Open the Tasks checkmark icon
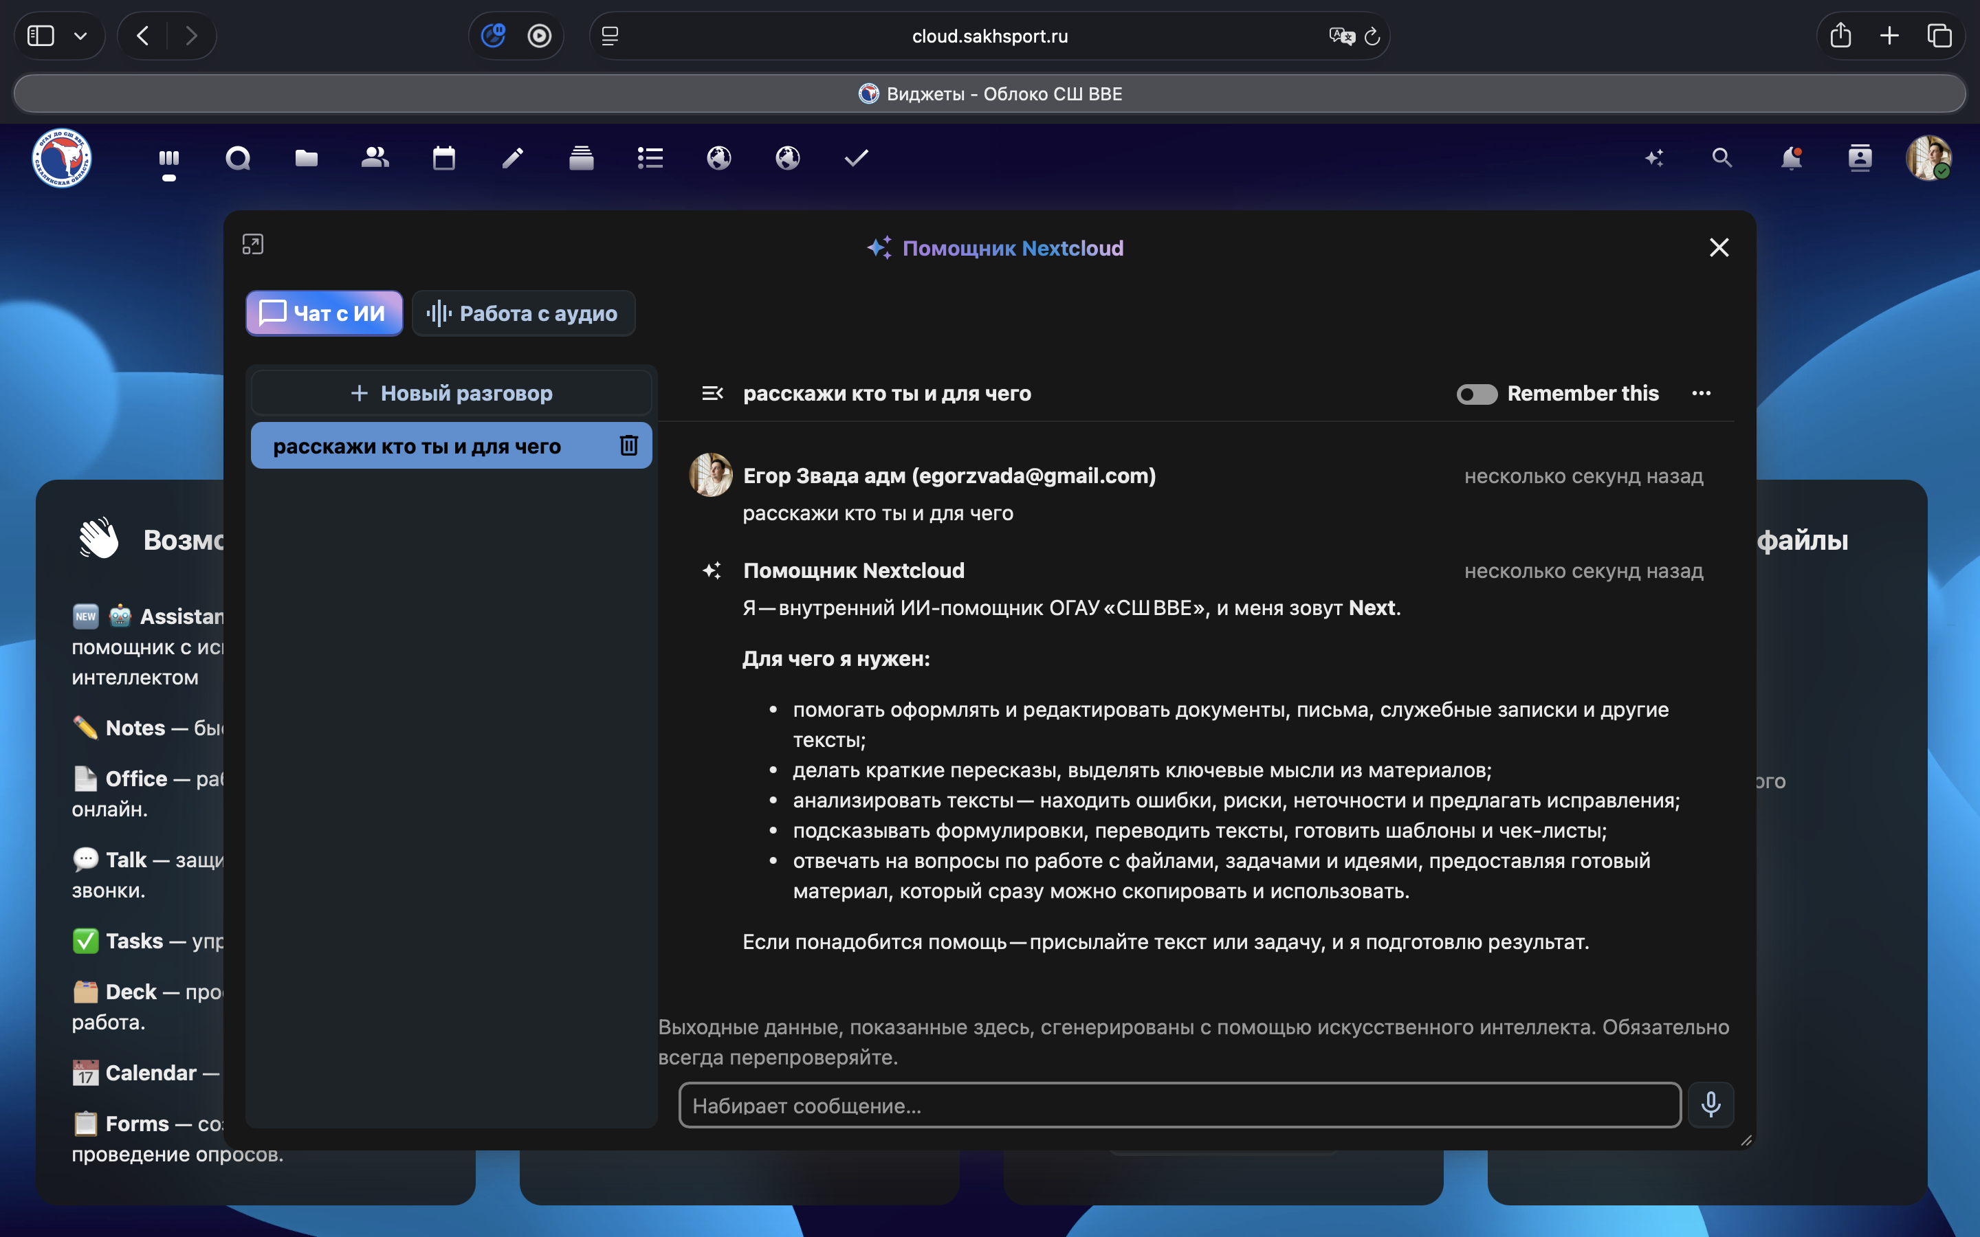 click(857, 158)
